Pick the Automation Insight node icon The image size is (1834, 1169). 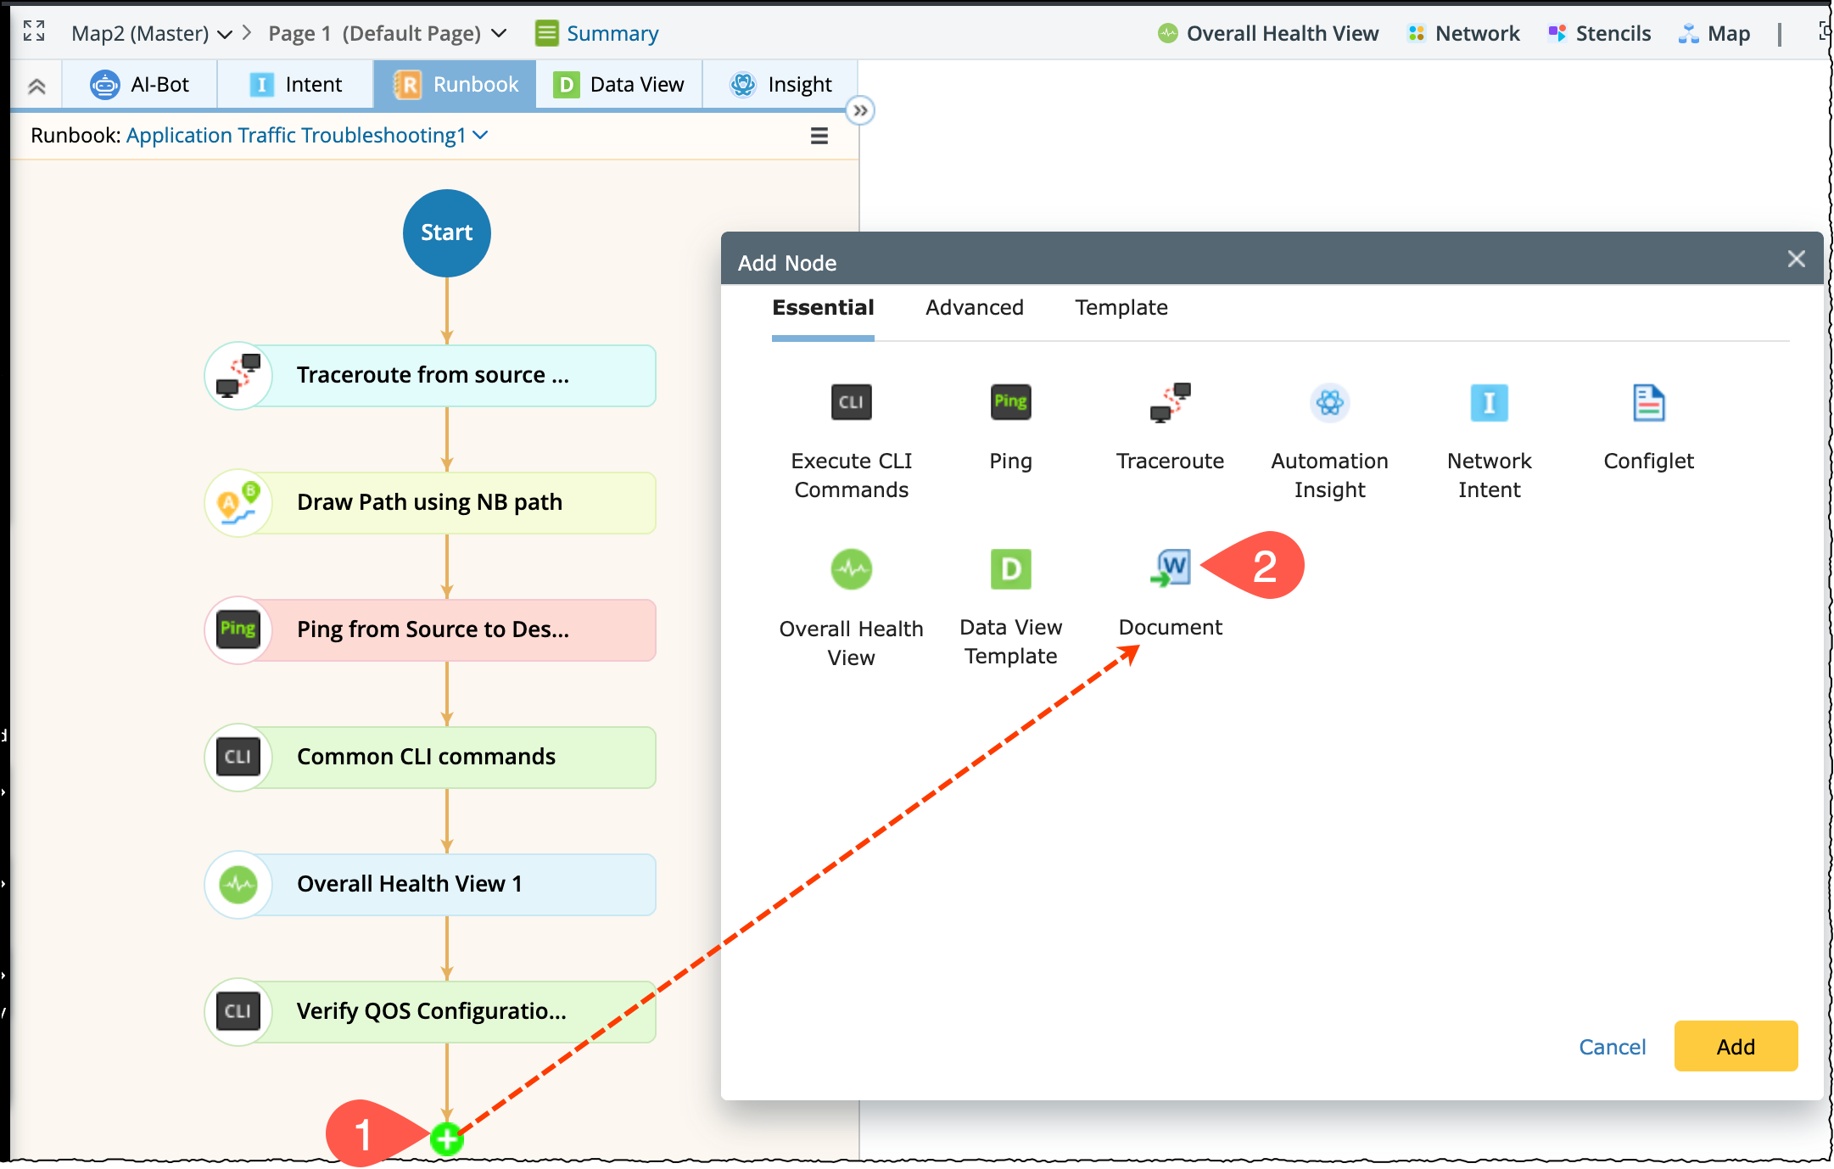pos(1329,402)
